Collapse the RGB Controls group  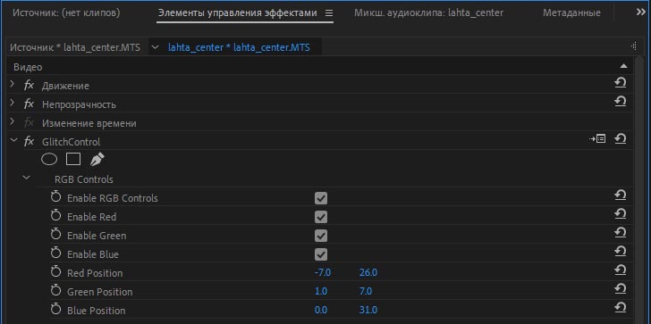pyautogui.click(x=27, y=178)
